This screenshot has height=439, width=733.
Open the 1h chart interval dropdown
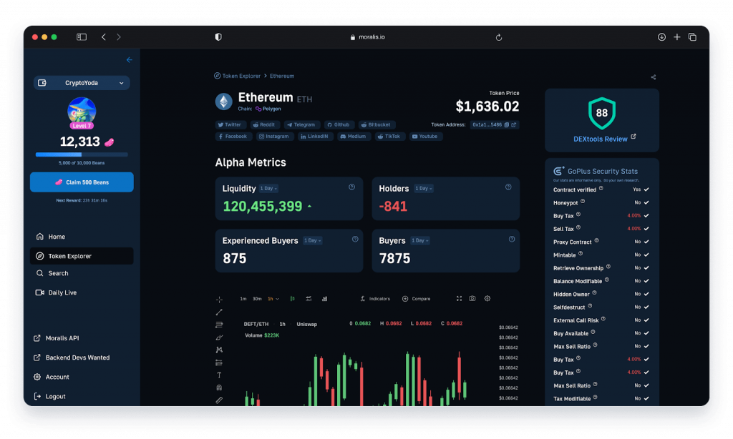tap(273, 299)
